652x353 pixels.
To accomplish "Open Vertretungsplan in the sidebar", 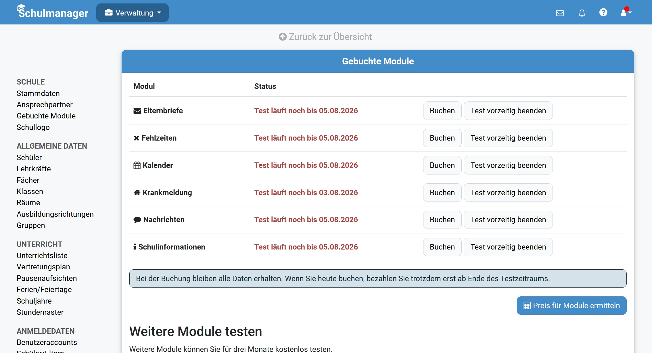I will [43, 267].
